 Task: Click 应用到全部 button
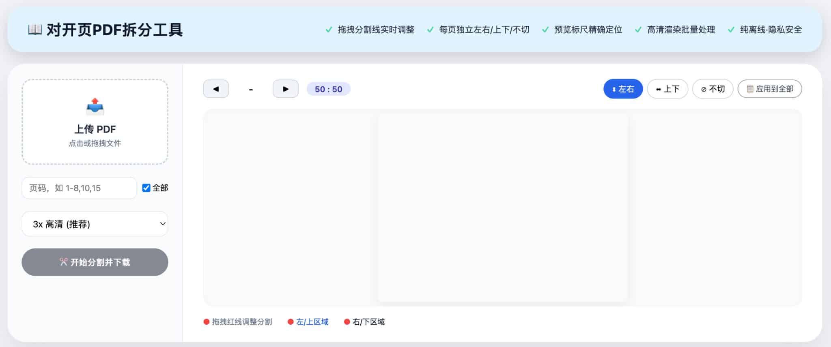[770, 89]
